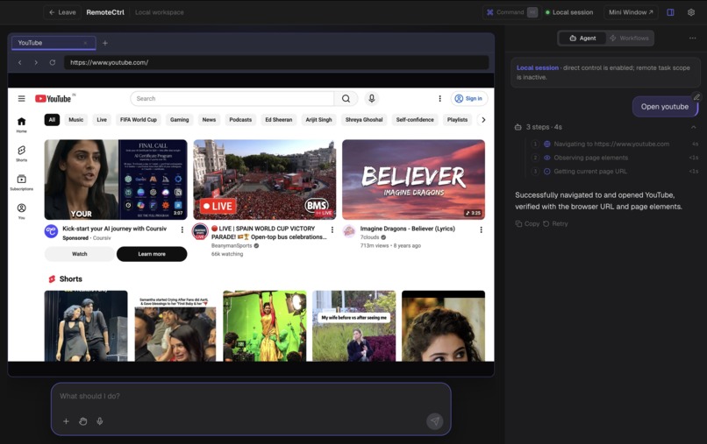Select the Shreya Ghoshal chip
Screen dimensions: 707x444
click(364, 120)
